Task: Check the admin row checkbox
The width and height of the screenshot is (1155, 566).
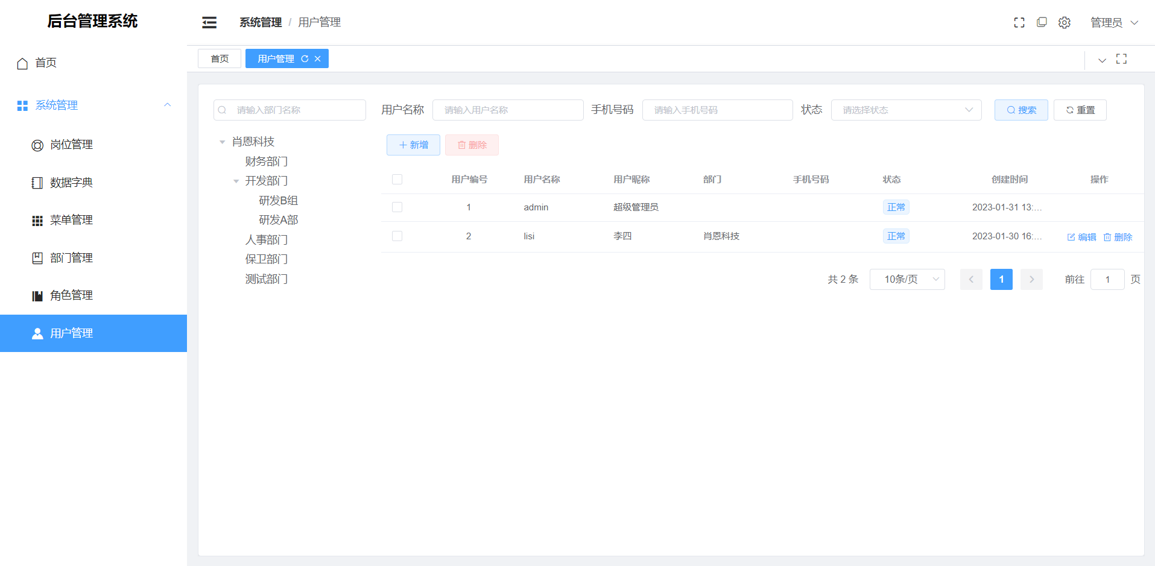Action: pos(397,207)
